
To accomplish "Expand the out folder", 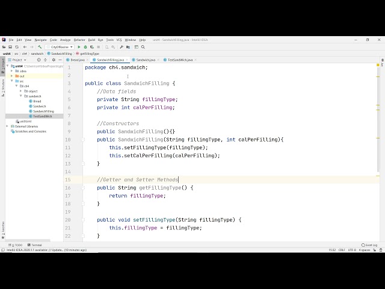I will pos(12,76).
